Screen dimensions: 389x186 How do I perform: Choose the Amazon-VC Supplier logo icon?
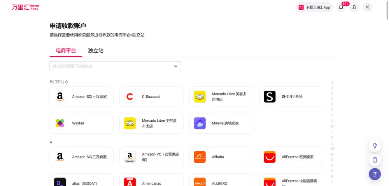click(130, 157)
